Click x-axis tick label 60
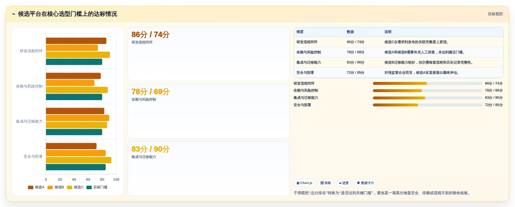515x207 pixels. [x=88, y=180]
